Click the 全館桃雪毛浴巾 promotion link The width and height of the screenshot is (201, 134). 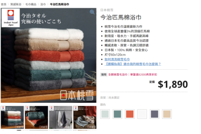pyautogui.click(x=118, y=75)
